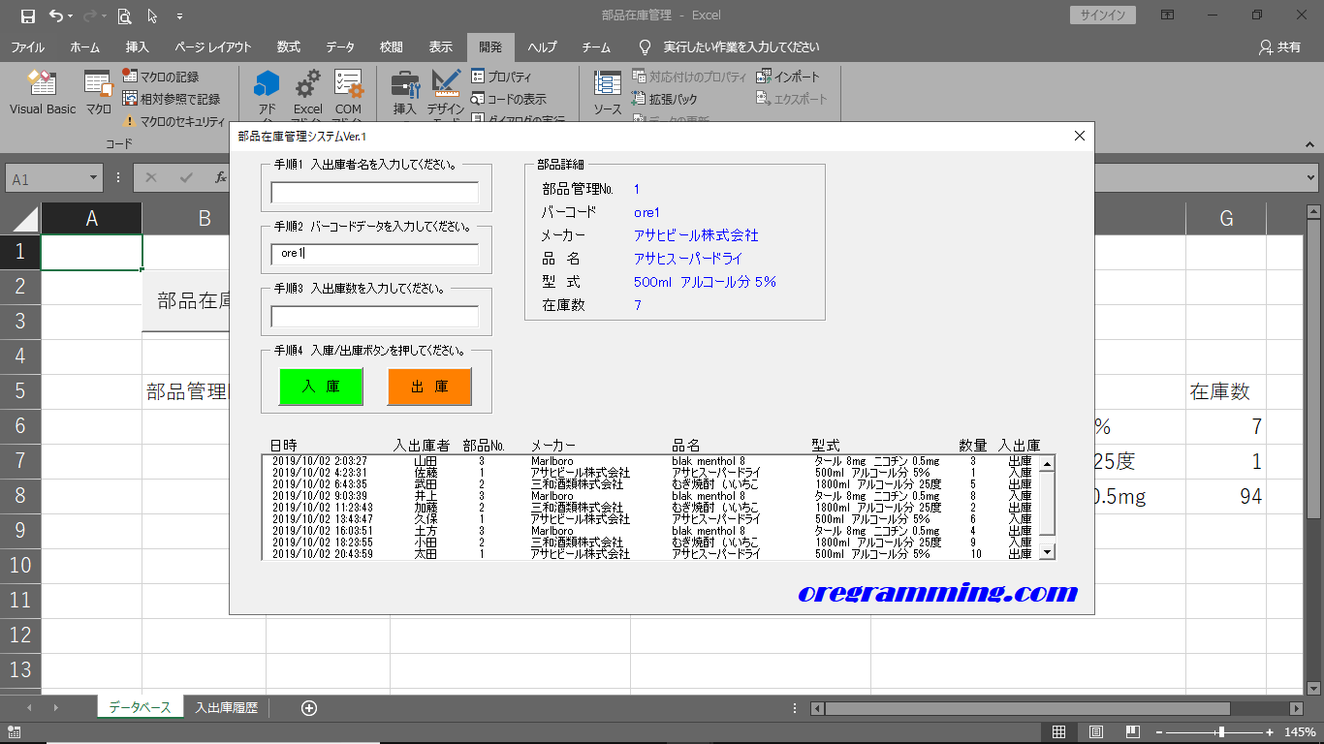Click the user name input field (手順1)
This screenshot has height=744, width=1324.
(374, 193)
